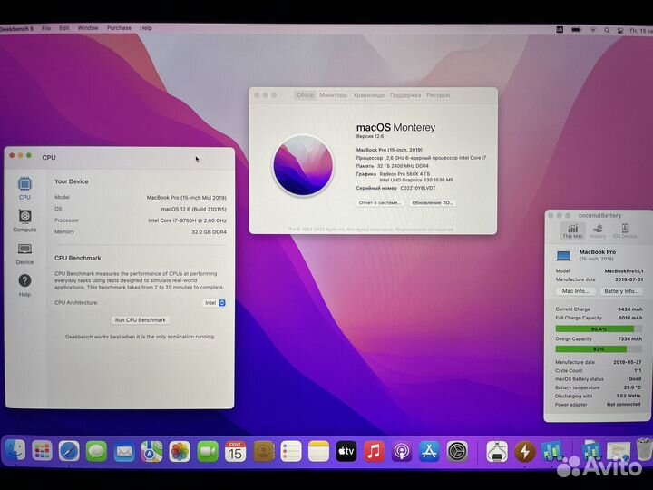Expand the CPU Architecture Intel dropdown
Screen dimensions: 653x490
tap(215, 303)
